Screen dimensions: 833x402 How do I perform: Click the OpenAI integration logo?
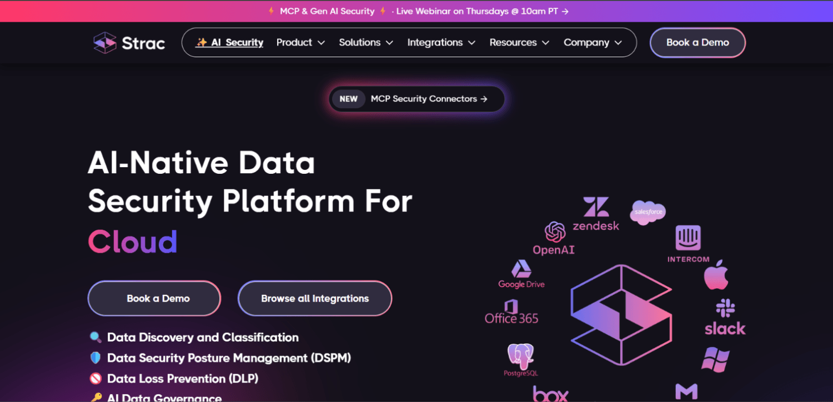pyautogui.click(x=554, y=238)
